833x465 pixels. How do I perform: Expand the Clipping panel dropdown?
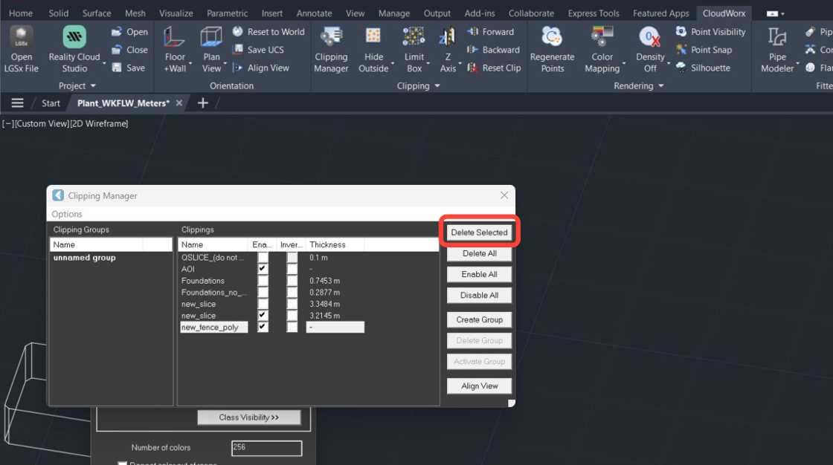[437, 85]
